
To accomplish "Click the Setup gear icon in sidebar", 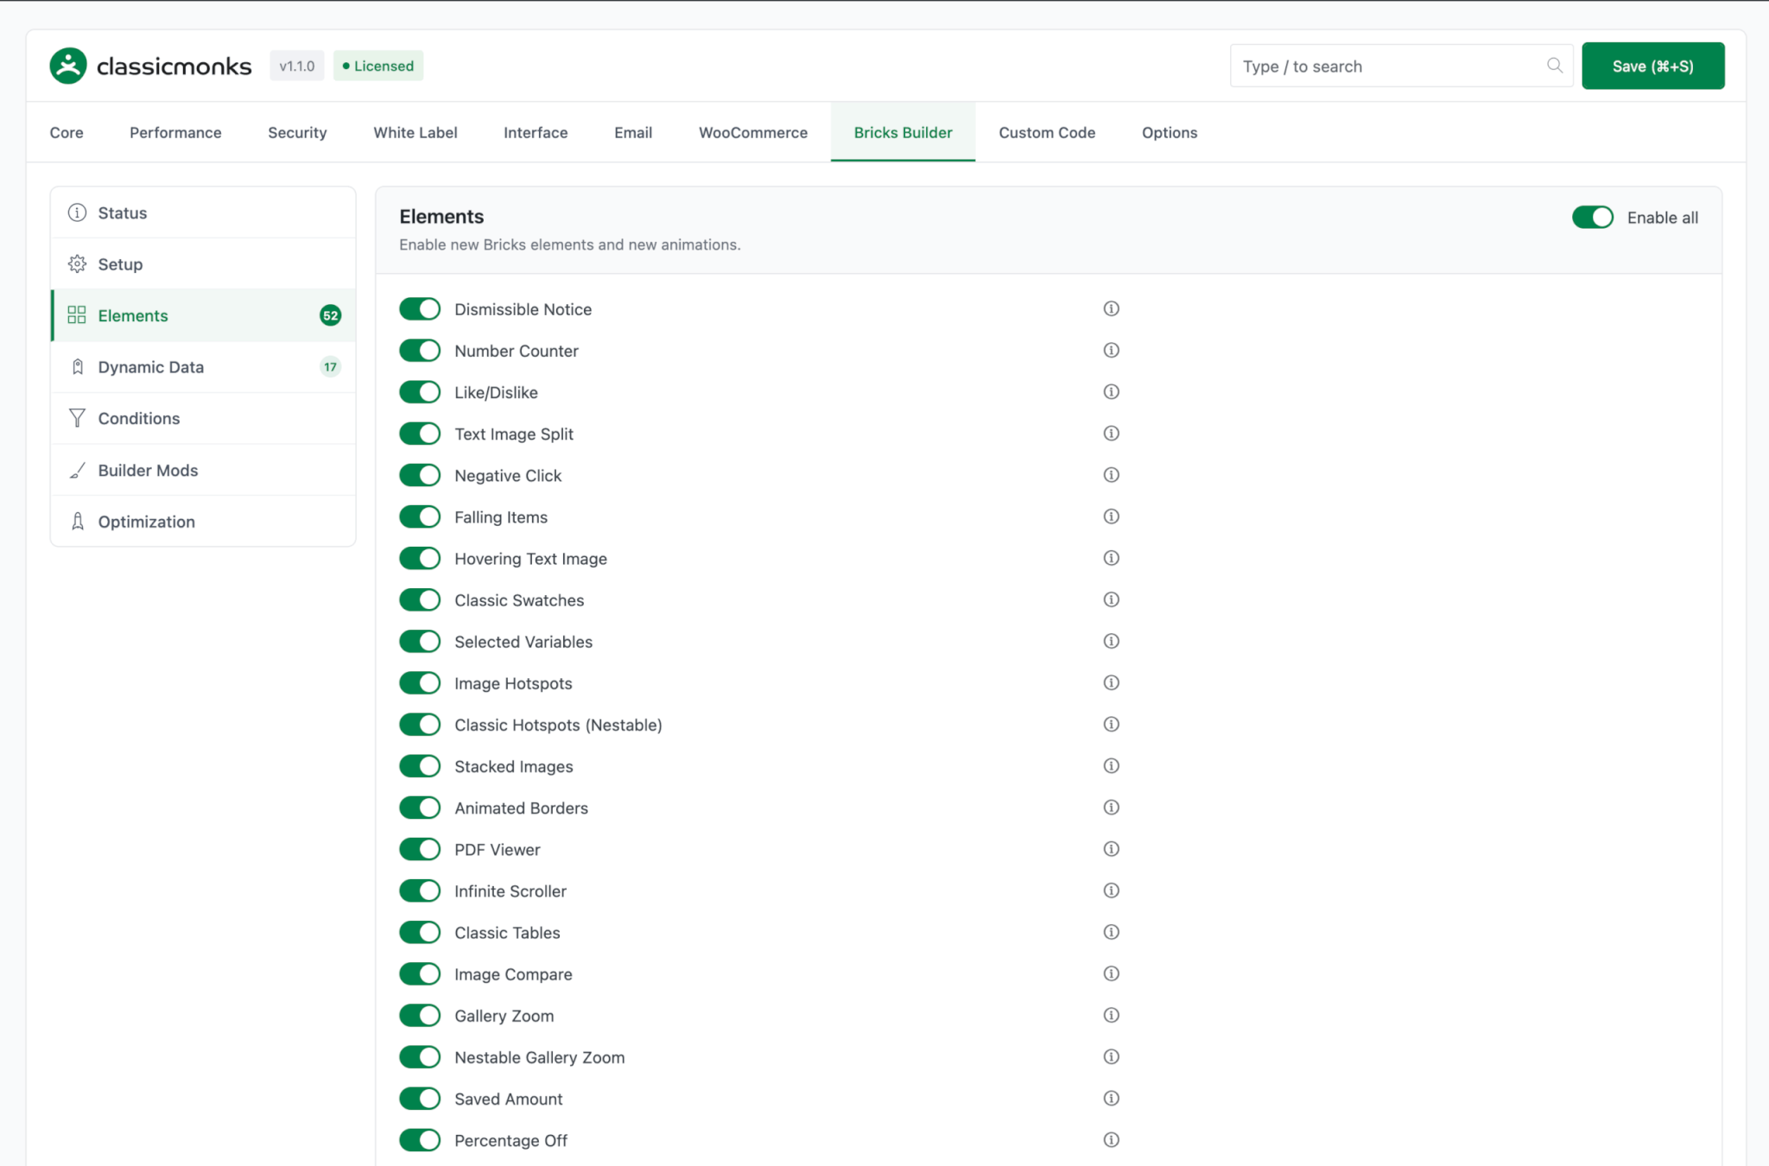I will pyautogui.click(x=77, y=264).
